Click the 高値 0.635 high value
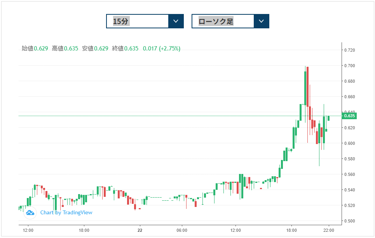The width and height of the screenshot is (375, 238). (65, 49)
